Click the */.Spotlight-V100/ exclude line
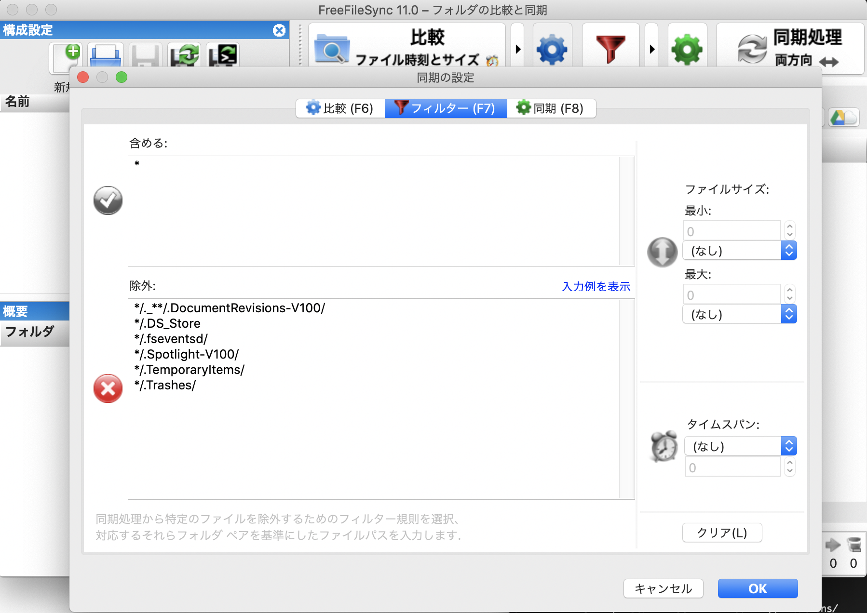 (x=187, y=354)
